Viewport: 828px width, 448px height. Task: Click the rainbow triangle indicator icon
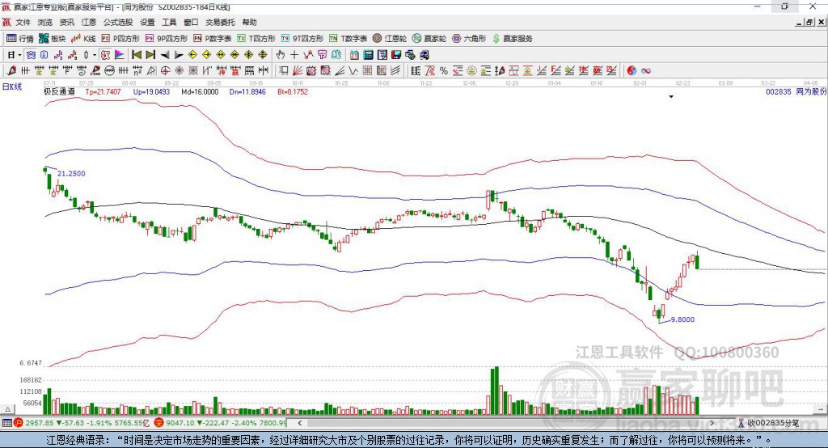120,55
